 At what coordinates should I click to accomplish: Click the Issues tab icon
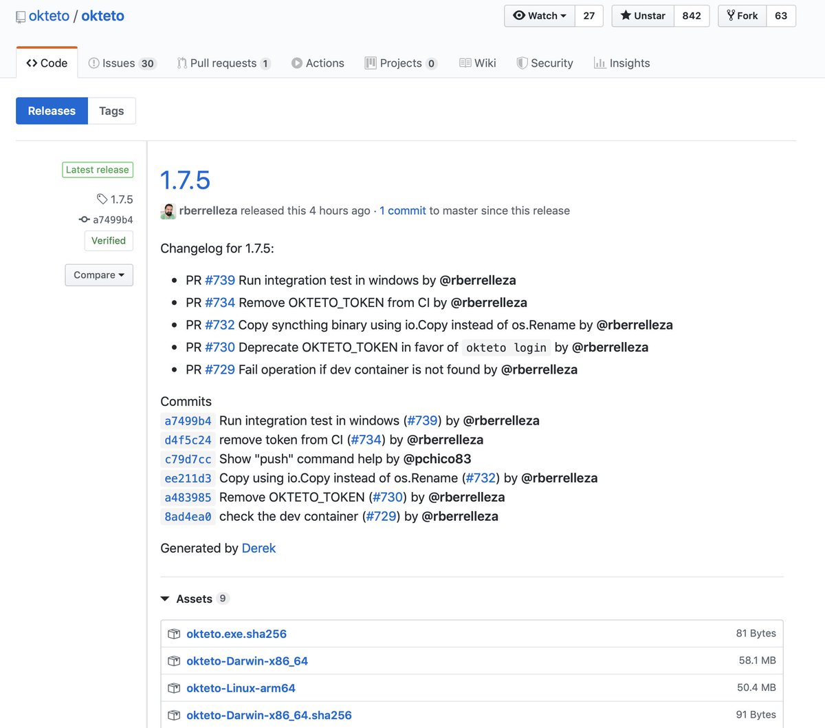pos(94,63)
